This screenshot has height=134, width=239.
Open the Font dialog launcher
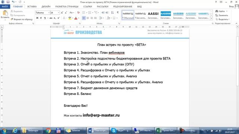point(80,23)
